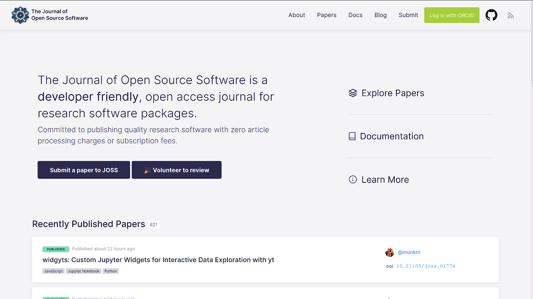Submit a paper to JOSS
533x299 pixels.
pos(84,170)
